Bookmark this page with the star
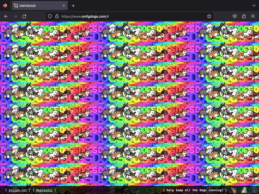 [209, 16]
